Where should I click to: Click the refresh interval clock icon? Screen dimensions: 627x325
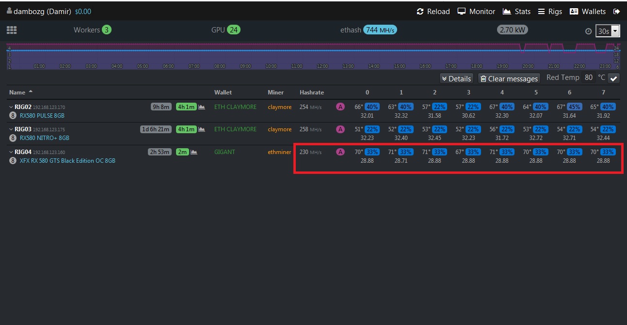click(588, 31)
